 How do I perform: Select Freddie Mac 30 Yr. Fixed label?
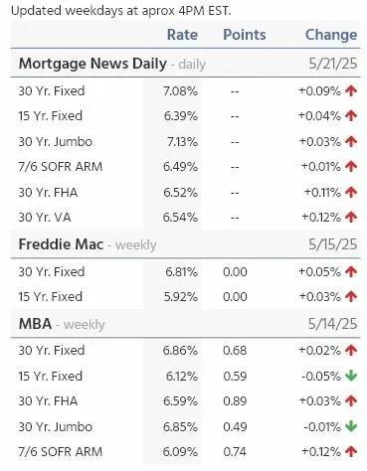pyautogui.click(x=52, y=271)
